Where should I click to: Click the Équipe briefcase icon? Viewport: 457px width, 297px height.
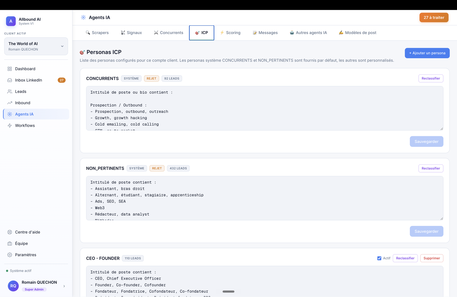click(x=10, y=244)
